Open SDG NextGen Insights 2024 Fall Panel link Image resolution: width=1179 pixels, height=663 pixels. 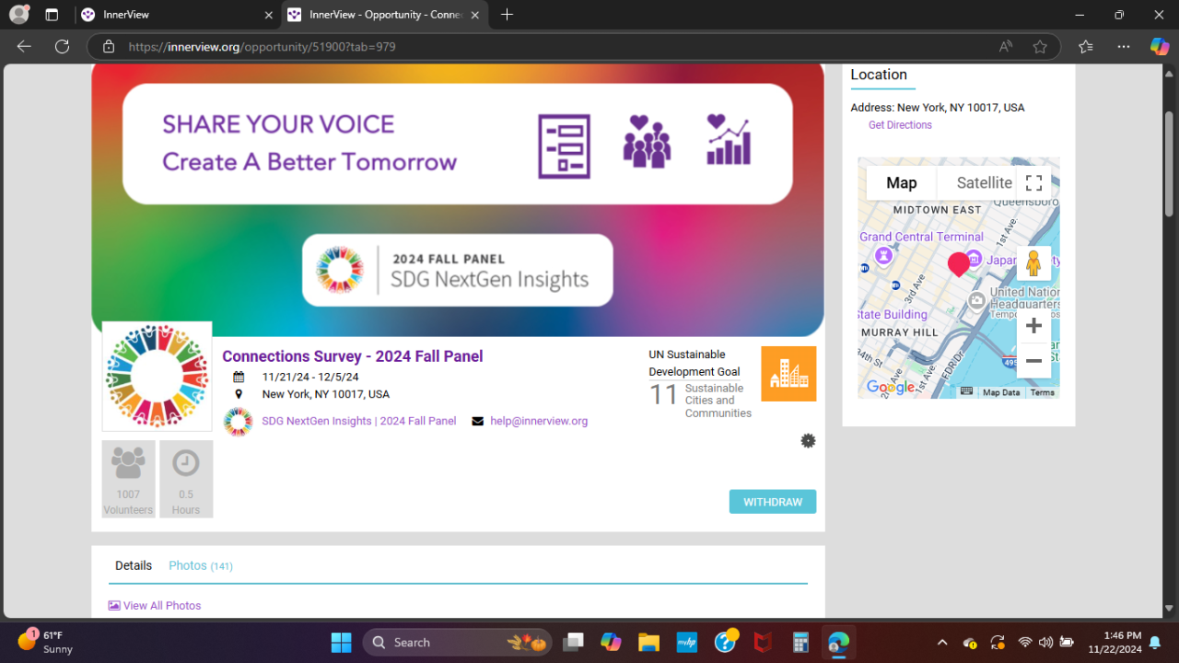(359, 421)
